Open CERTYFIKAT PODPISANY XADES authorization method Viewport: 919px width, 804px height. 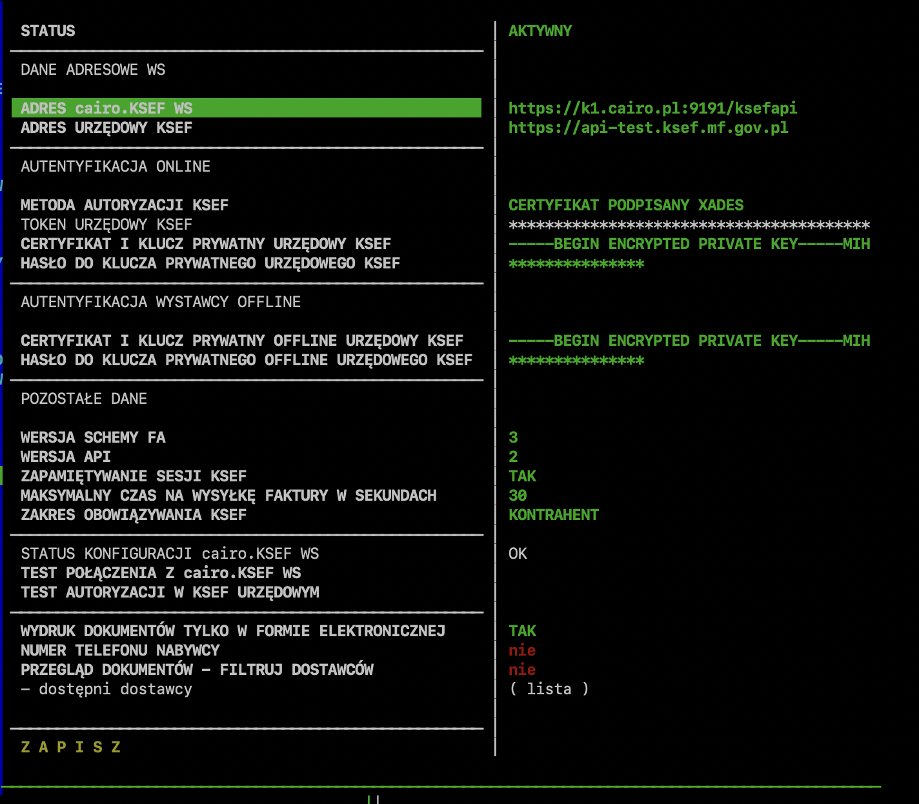point(625,205)
